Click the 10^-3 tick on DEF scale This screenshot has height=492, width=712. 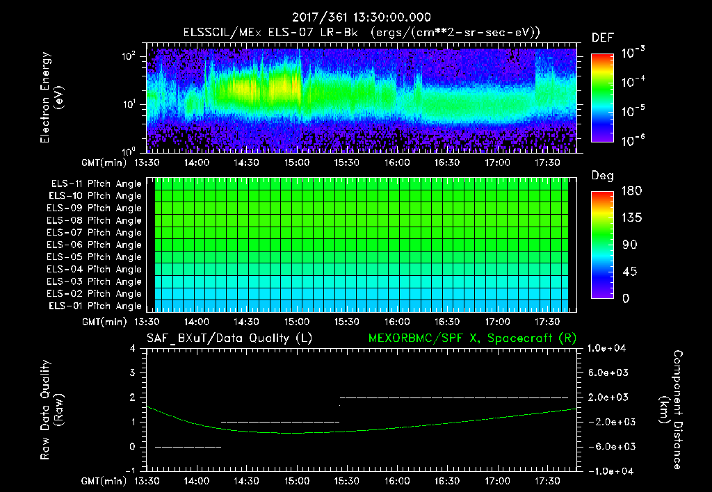pyautogui.click(x=633, y=53)
